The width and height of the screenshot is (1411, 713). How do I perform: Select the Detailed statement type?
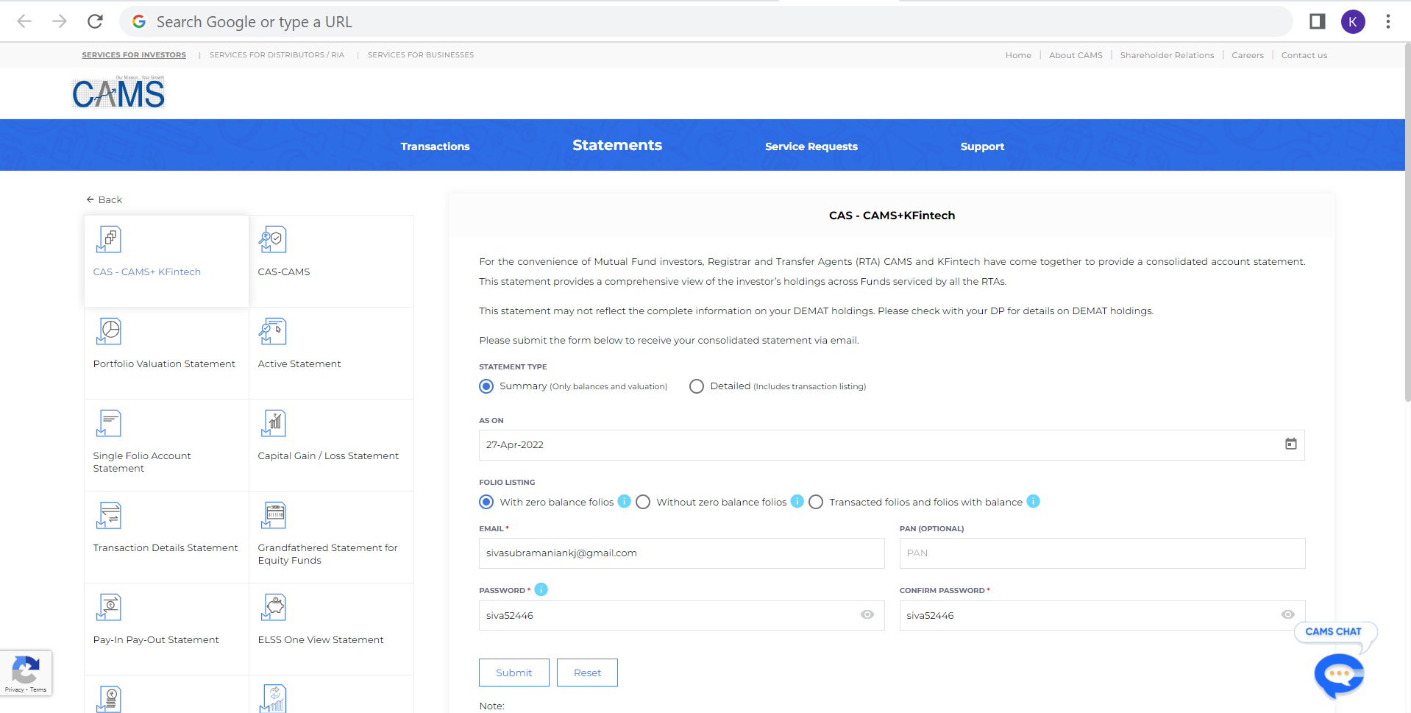[697, 386]
